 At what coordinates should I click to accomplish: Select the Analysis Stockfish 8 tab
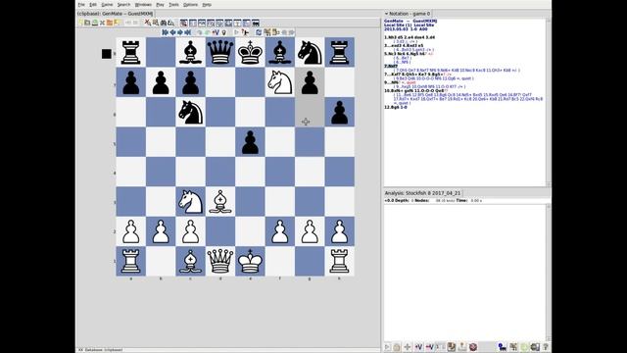tap(422, 193)
